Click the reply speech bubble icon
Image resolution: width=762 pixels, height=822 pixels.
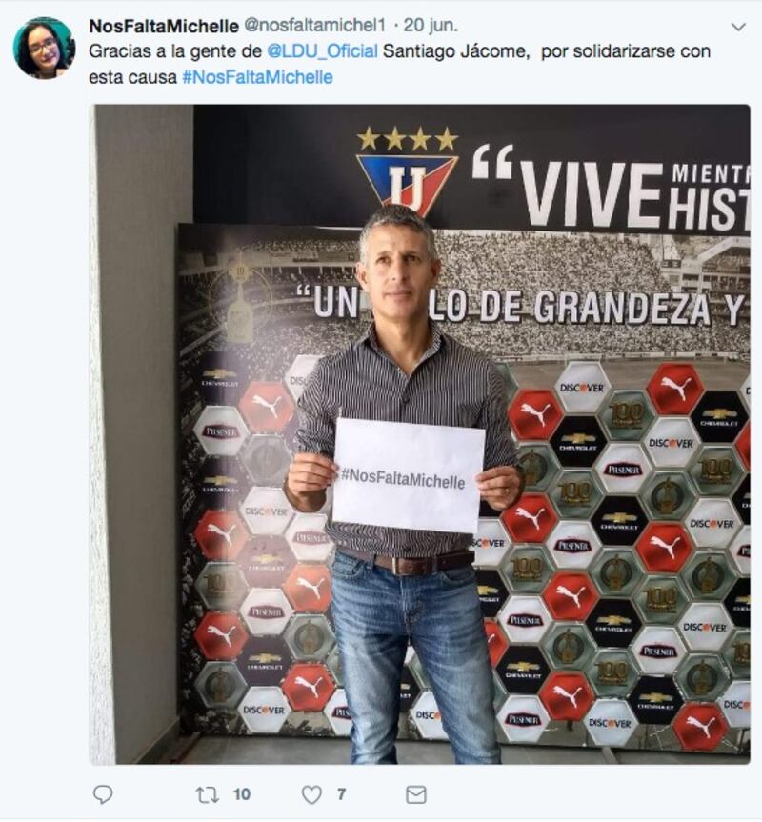click(103, 794)
